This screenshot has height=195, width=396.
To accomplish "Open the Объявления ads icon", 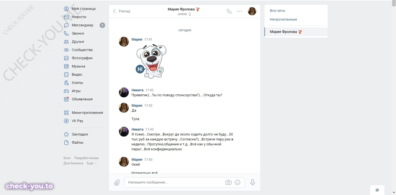I will pyautogui.click(x=66, y=99).
